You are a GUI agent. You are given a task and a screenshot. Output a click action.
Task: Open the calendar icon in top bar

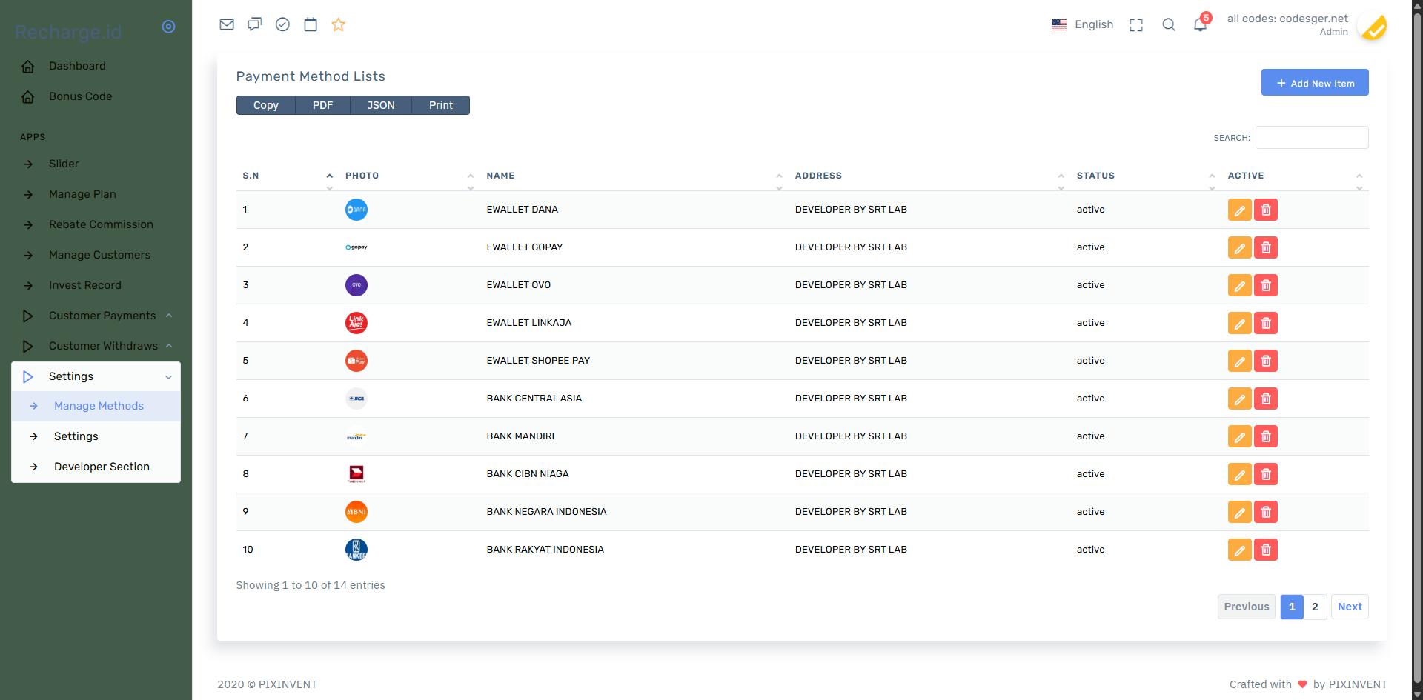coord(311,24)
